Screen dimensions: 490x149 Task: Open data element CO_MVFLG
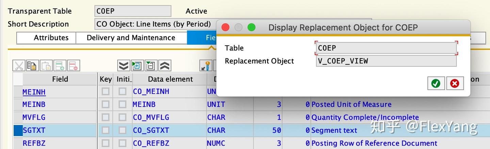coord(151,118)
